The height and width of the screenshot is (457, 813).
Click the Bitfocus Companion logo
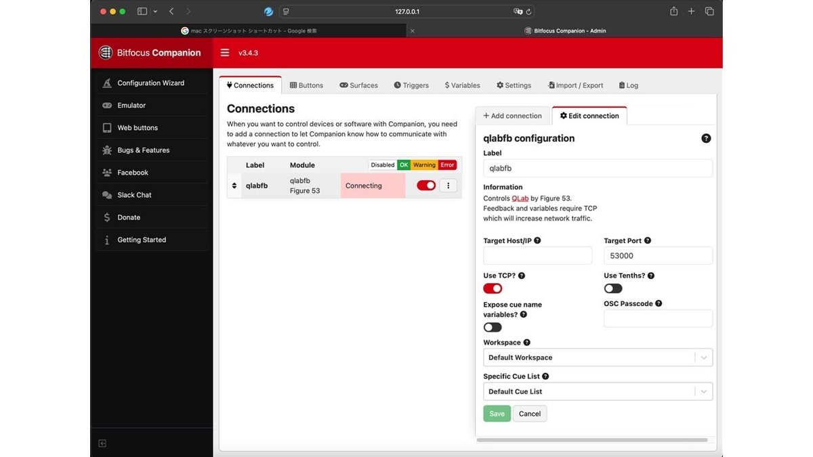click(150, 53)
